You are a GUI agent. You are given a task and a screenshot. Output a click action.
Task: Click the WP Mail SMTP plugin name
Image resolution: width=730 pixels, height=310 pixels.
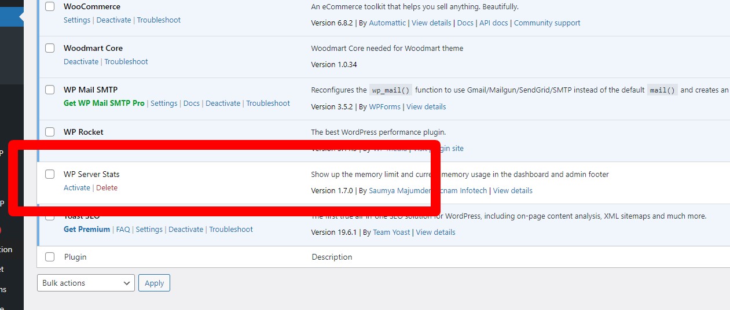point(90,90)
